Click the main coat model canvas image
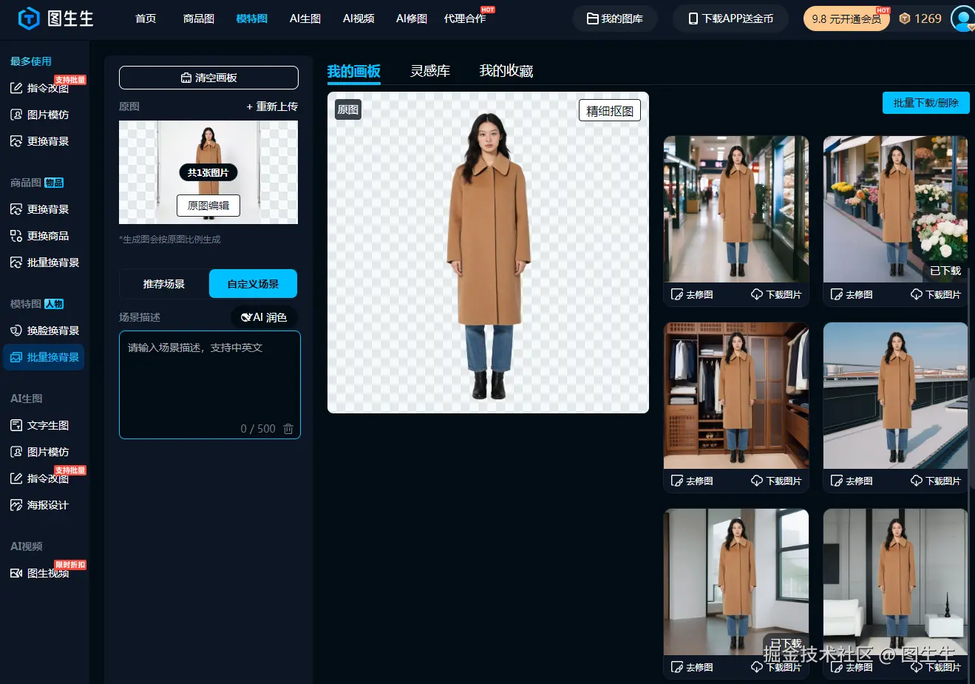This screenshot has height=684, width=975. (x=488, y=252)
